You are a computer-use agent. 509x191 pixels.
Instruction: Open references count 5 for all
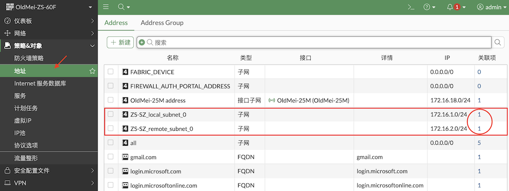479,143
